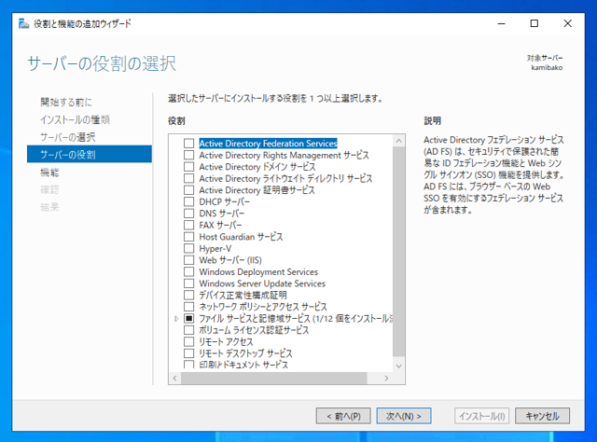Select Host Guardian サービス label

click(x=241, y=237)
